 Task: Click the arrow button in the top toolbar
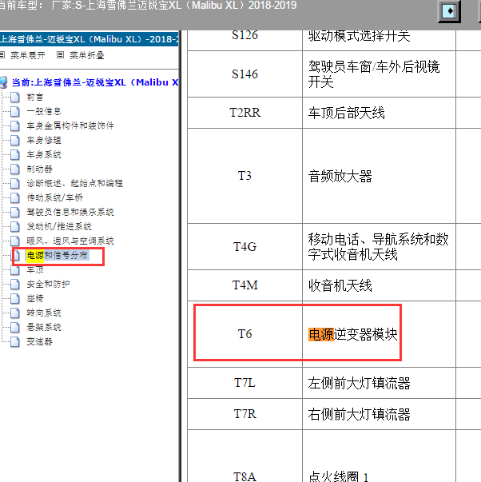(x=449, y=11)
